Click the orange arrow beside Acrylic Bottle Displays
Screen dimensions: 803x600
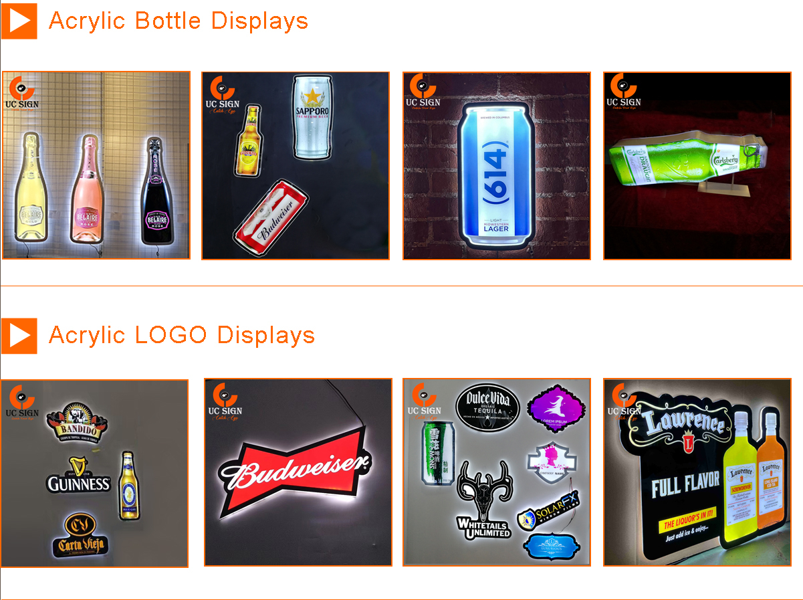click(x=19, y=21)
